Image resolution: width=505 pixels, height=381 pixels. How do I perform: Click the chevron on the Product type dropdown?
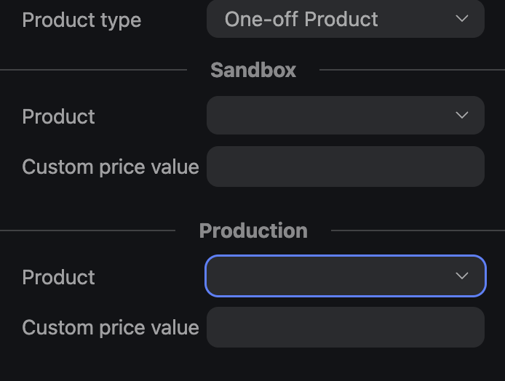tap(462, 19)
